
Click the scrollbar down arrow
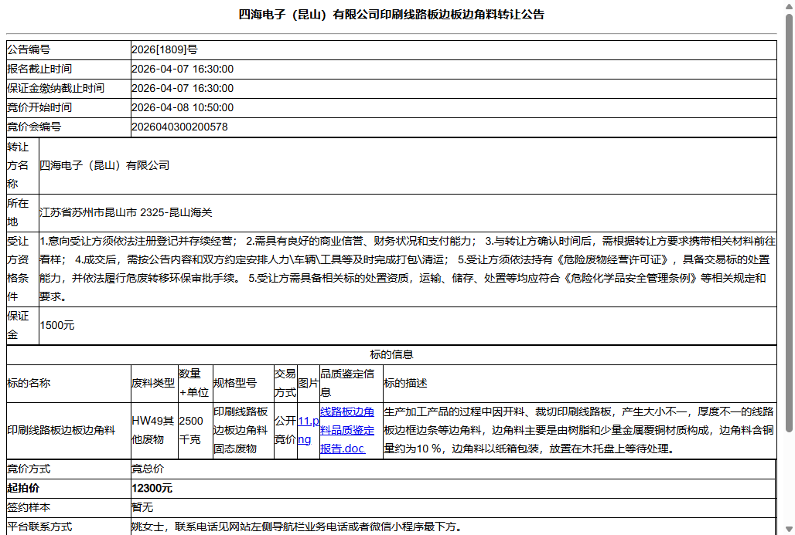(789, 530)
